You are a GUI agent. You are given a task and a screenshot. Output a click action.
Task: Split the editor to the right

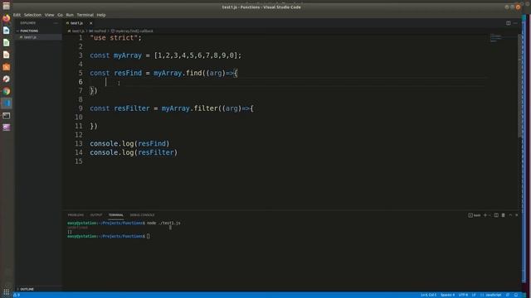[x=509, y=23]
